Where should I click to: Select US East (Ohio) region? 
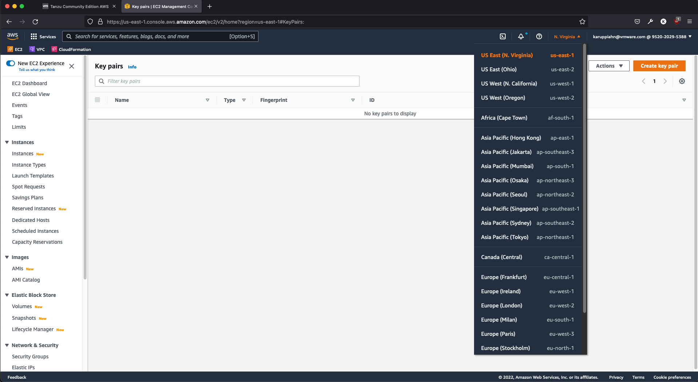tap(528, 69)
